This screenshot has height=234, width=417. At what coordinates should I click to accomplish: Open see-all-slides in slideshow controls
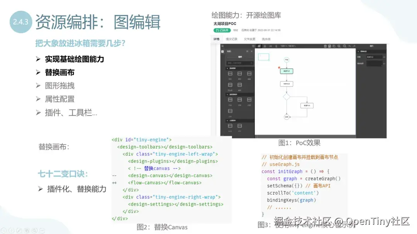[x=27, y=231]
